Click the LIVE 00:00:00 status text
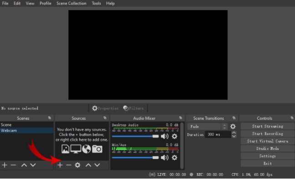 tap(172, 174)
